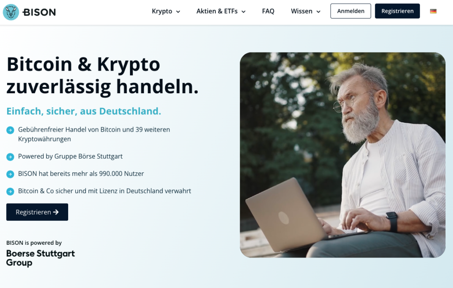Click the arrow bullet next to Powered by Gruppe Börse Stuttgart

pos(10,157)
